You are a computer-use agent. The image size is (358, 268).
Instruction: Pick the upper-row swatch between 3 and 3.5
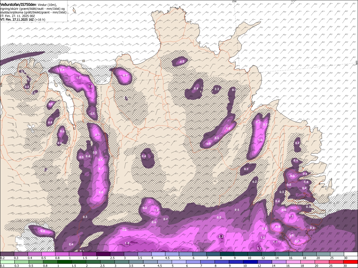point(131,254)
